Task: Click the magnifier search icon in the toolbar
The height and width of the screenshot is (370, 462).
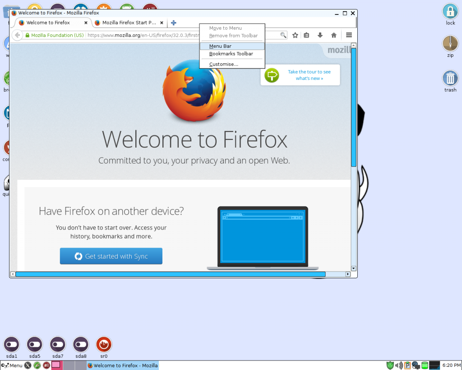Action: coord(283,35)
